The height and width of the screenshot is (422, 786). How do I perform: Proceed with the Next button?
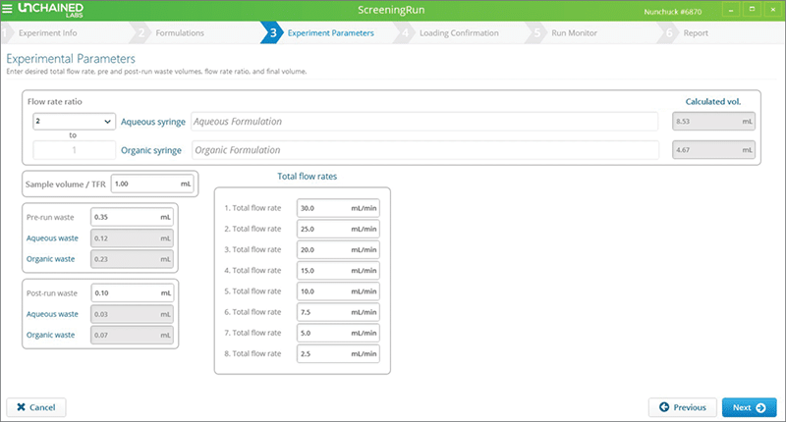pyautogui.click(x=749, y=406)
